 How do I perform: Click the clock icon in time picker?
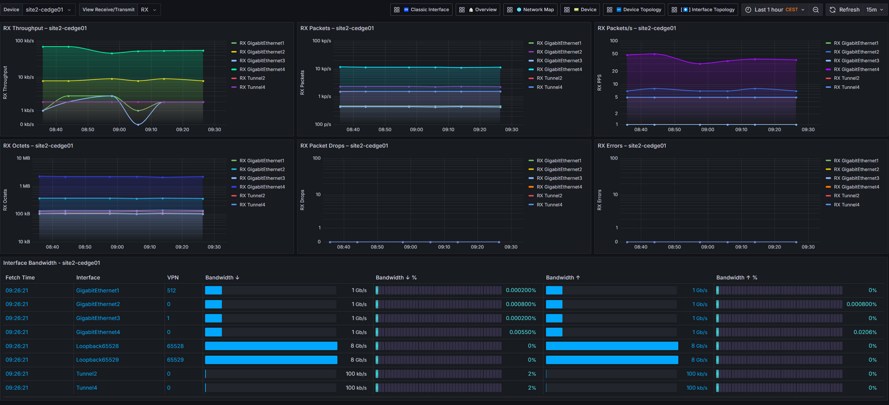pyautogui.click(x=748, y=10)
